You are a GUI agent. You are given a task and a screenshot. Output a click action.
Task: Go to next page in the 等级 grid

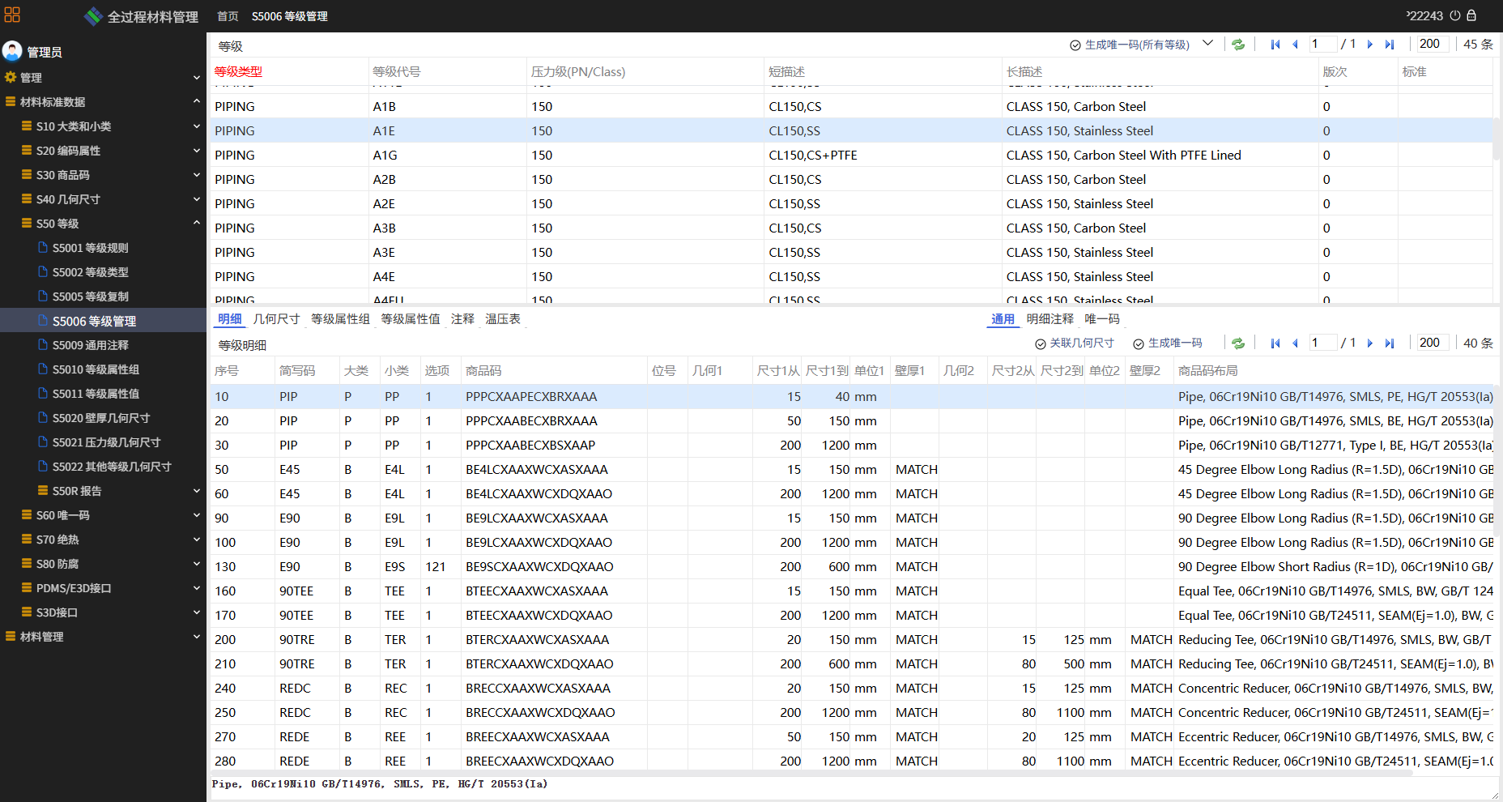[x=1370, y=45]
